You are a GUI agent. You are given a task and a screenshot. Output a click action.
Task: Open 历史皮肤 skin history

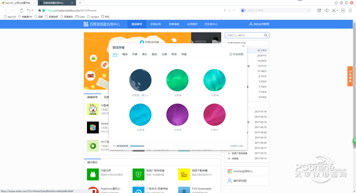[236, 54]
